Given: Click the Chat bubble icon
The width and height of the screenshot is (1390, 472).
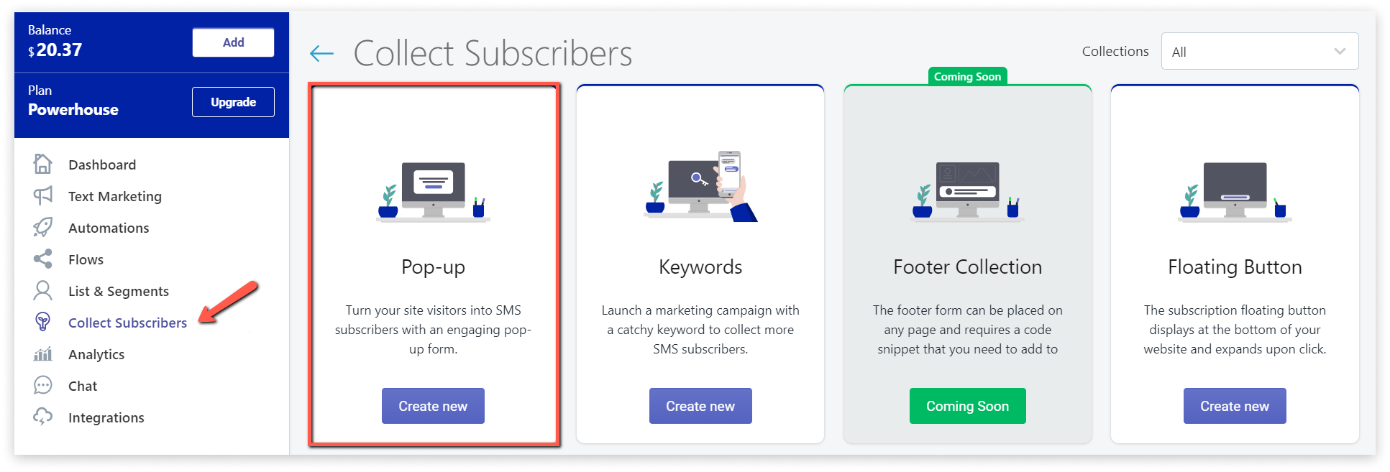Looking at the screenshot, I should pos(43,385).
